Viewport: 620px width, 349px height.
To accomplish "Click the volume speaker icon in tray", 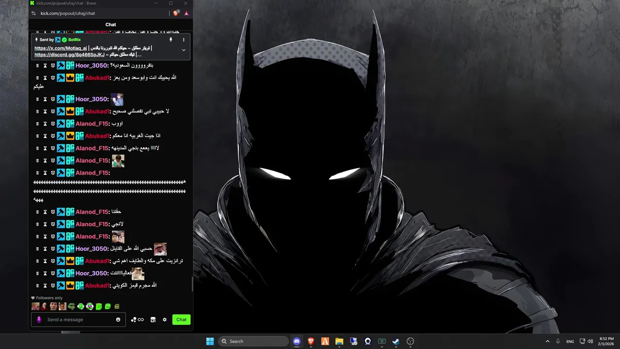I will coord(590,341).
